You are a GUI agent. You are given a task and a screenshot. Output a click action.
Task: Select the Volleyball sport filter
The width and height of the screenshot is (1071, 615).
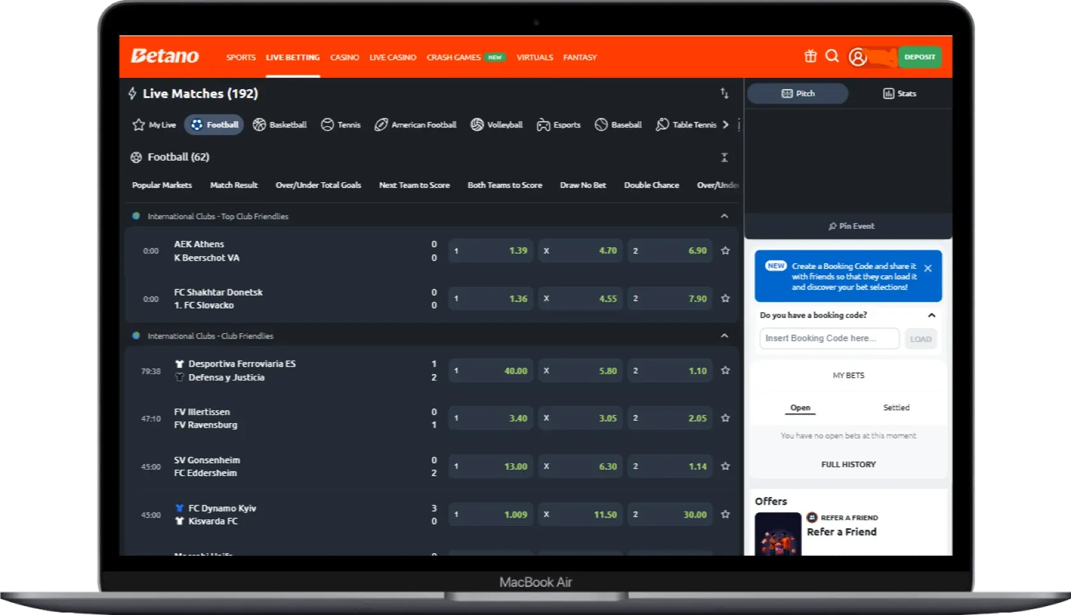coord(496,125)
